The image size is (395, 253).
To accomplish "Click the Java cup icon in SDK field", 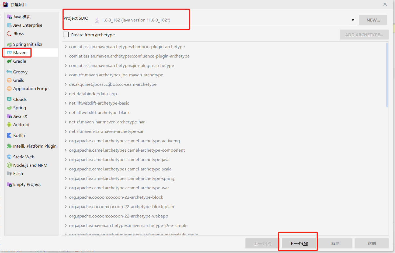I will [97, 20].
